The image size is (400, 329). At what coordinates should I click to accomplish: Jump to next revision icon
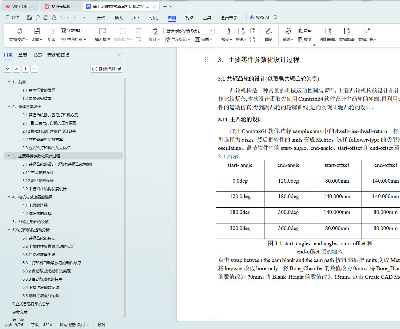(253, 40)
